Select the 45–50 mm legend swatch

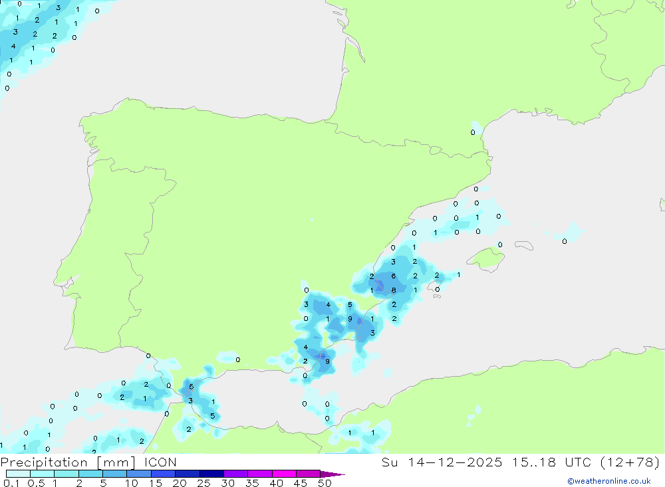pyautogui.click(x=309, y=474)
